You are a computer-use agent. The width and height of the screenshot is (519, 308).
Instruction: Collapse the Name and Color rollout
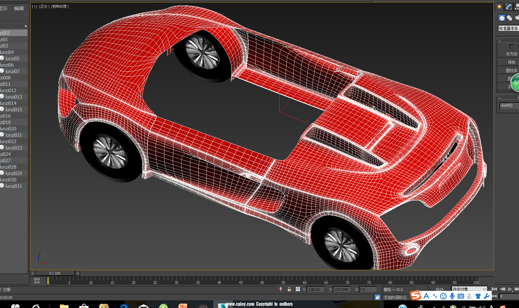click(x=508, y=97)
